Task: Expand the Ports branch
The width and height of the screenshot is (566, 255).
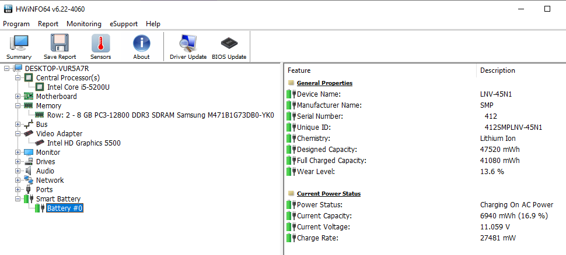Action: coord(18,189)
